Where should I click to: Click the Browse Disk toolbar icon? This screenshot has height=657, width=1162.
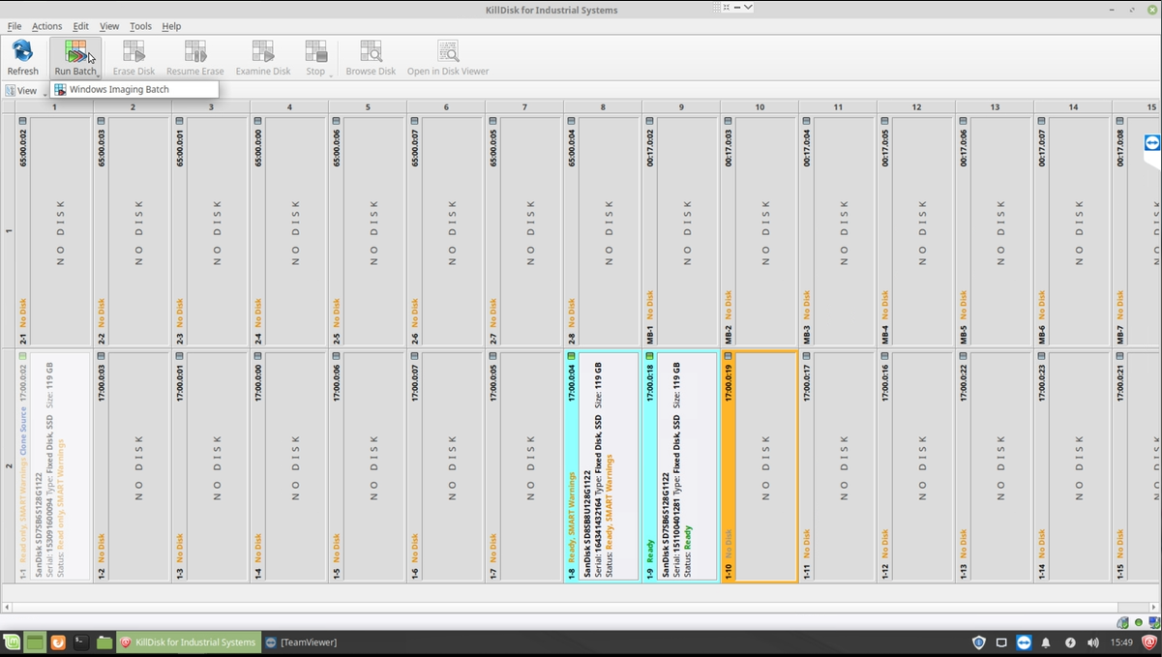pyautogui.click(x=371, y=51)
